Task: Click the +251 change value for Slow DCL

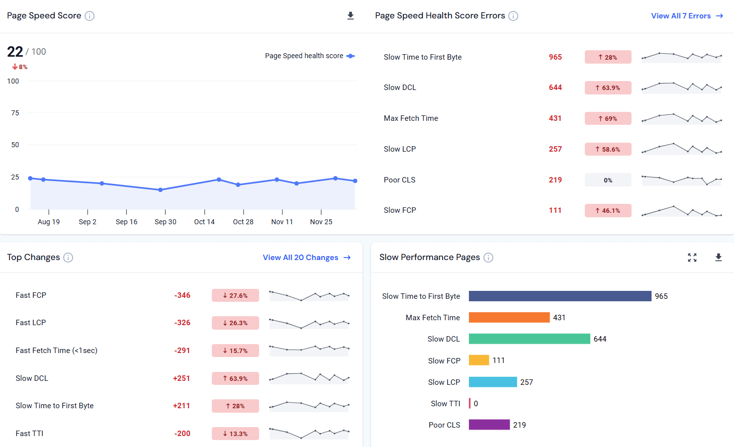Action: tap(182, 378)
